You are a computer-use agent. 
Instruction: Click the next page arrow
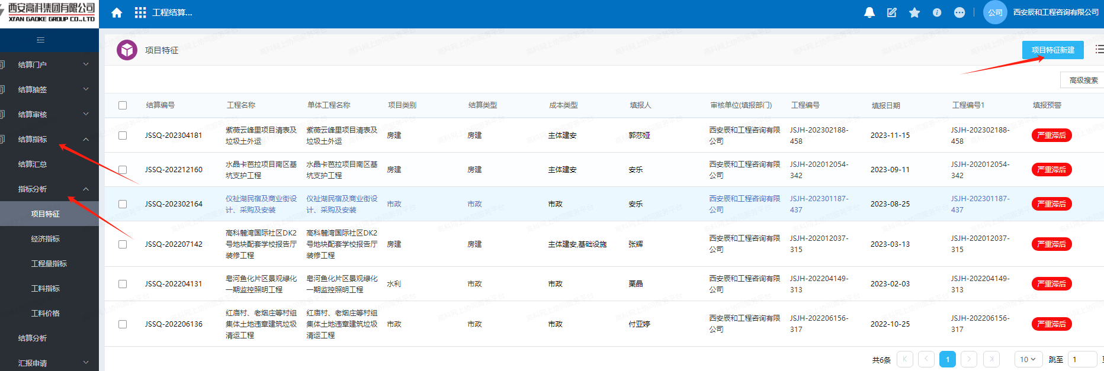tap(969, 359)
